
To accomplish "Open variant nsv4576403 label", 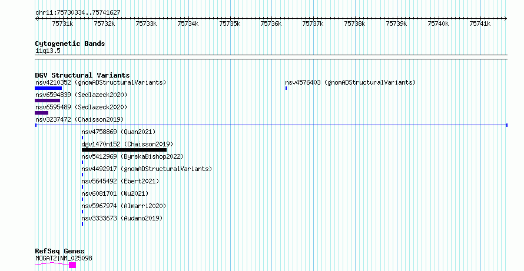I will tap(350, 82).
